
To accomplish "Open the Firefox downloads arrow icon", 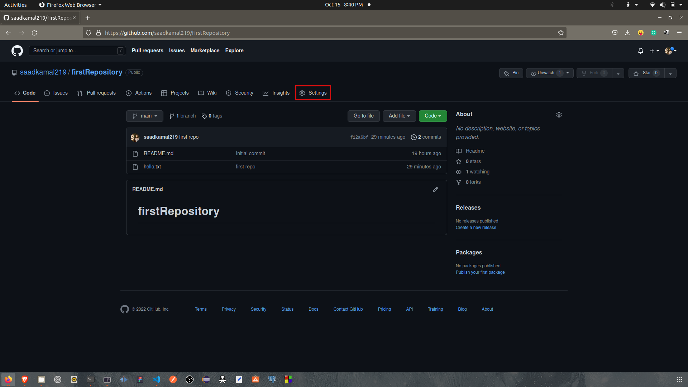I will 627,33.
